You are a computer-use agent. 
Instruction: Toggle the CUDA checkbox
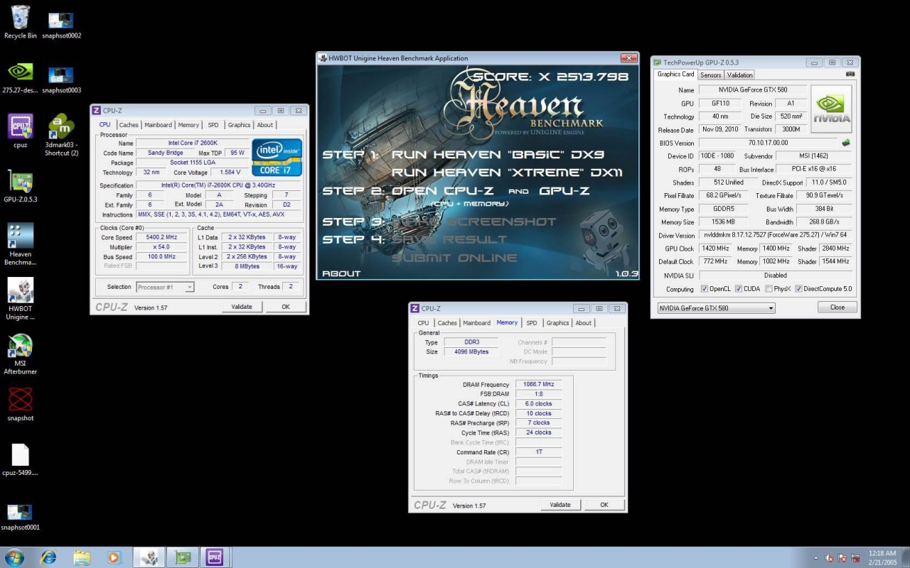[x=739, y=289]
